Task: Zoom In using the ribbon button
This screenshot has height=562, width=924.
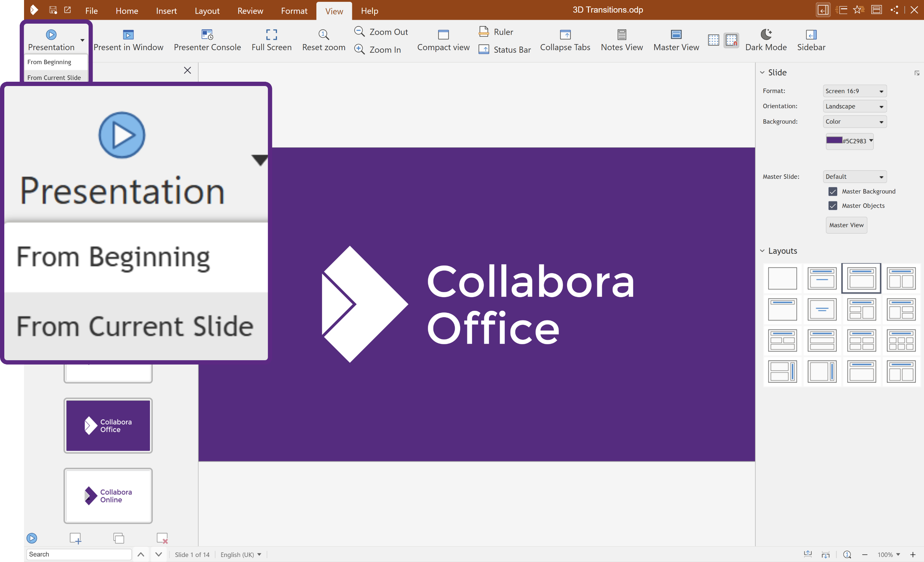Action: [378, 49]
